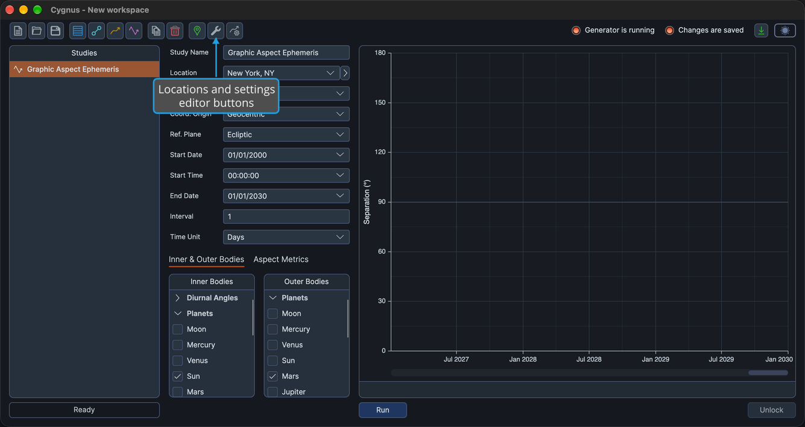Image resolution: width=805 pixels, height=427 pixels.
Task: Collapse the Planets group in Inner Bodies
Action: pyautogui.click(x=177, y=314)
